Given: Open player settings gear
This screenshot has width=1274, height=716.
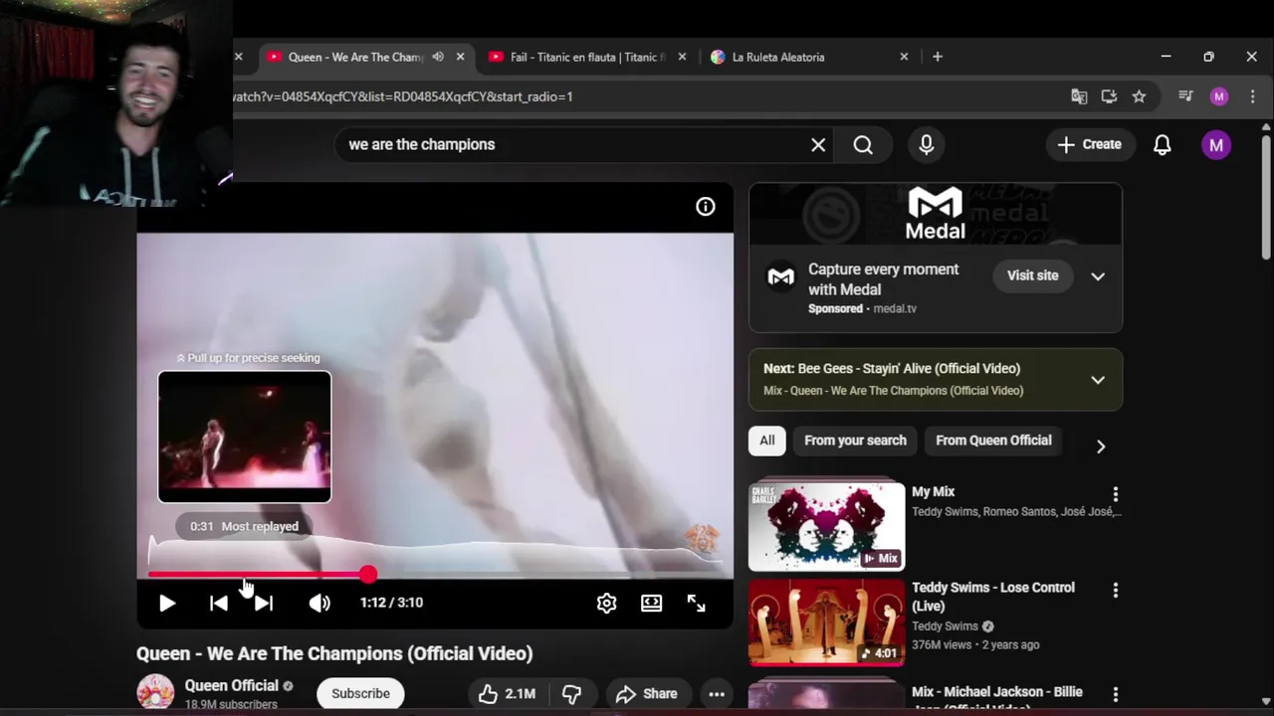Looking at the screenshot, I should point(606,603).
